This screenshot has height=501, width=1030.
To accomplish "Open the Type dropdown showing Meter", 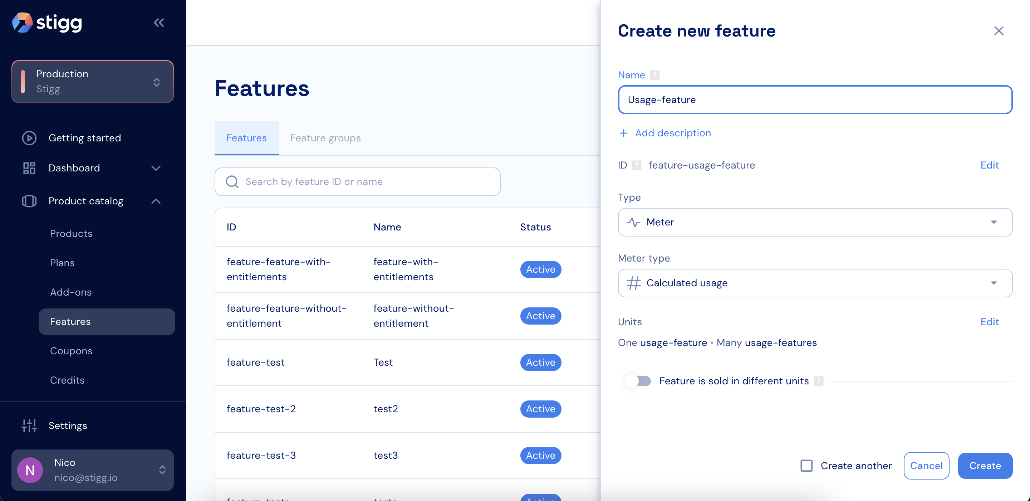I will (814, 222).
